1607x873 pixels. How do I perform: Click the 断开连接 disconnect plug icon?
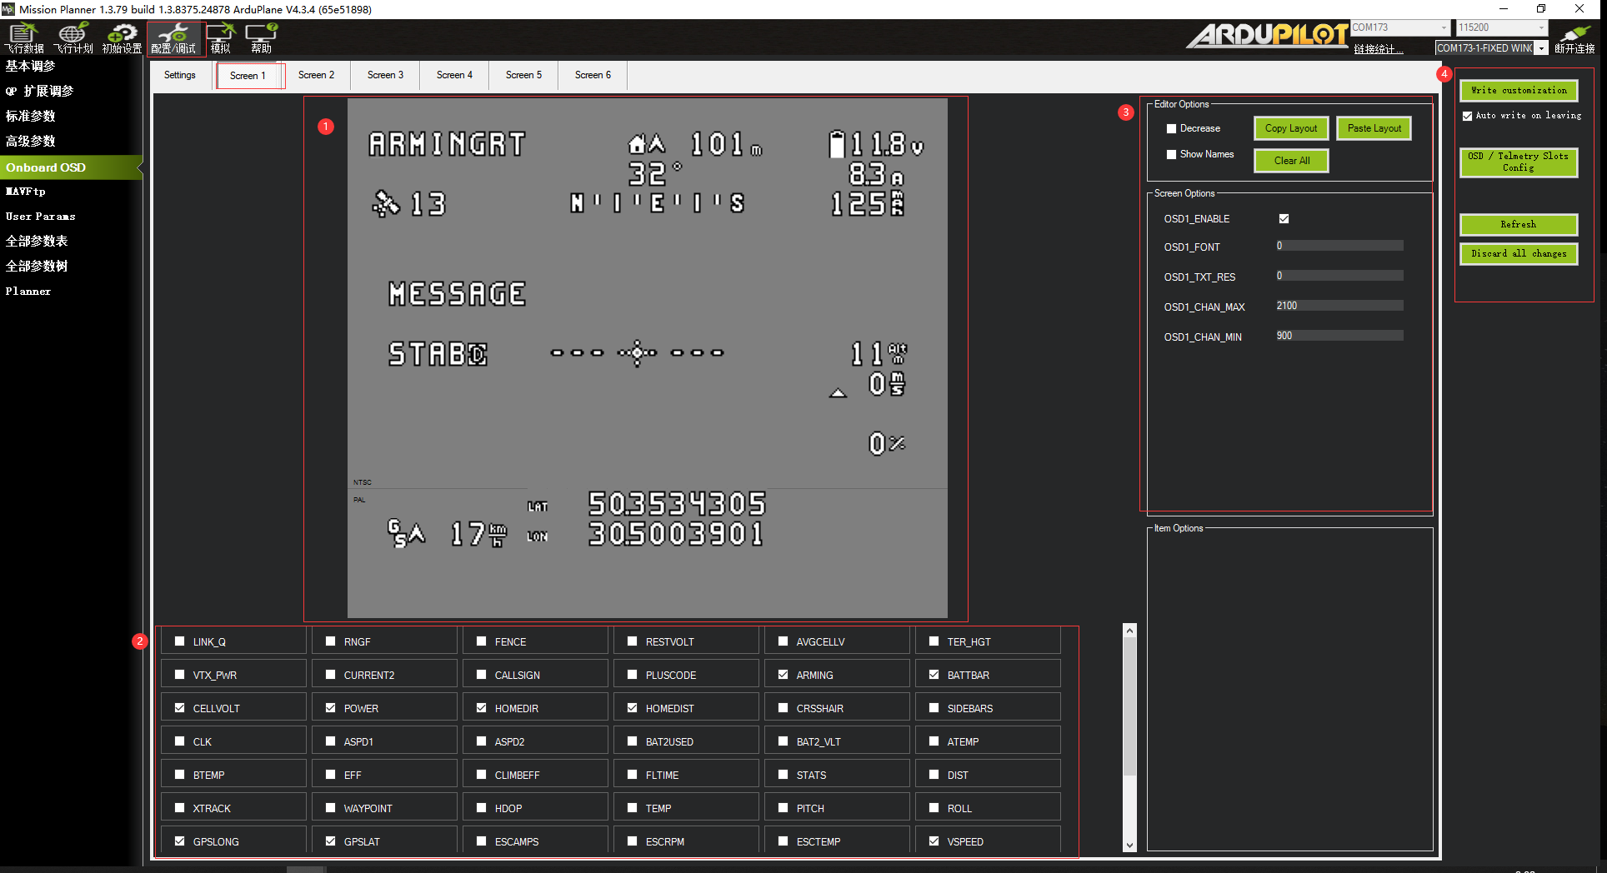1574,38
